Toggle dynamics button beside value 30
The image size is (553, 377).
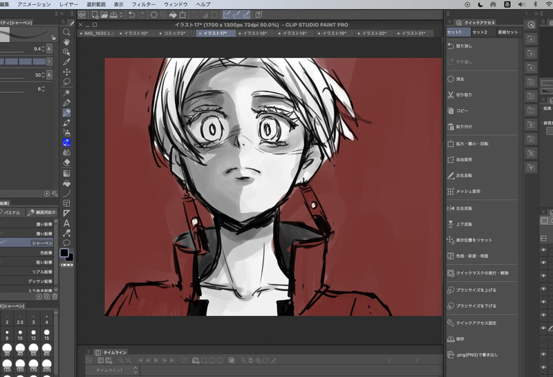tap(49, 75)
